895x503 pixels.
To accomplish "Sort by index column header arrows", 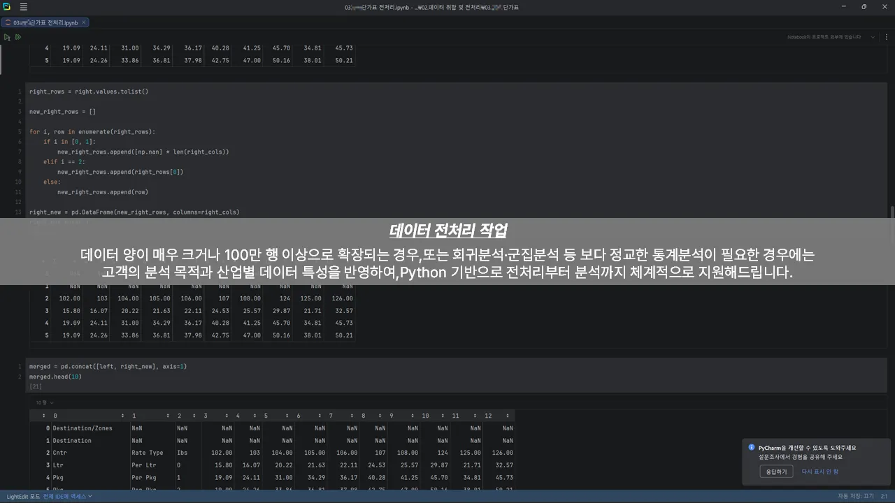I will pos(43,416).
